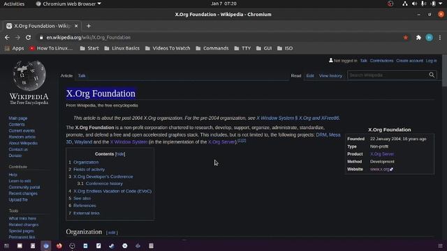Image resolution: width=447 pixels, height=251 pixels.
Task: Open the Chromium profile avatar
Action: coord(429,38)
